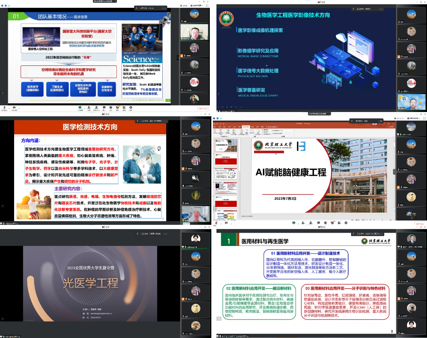
Task: Click the invite participants icon
Action: point(89,107)
